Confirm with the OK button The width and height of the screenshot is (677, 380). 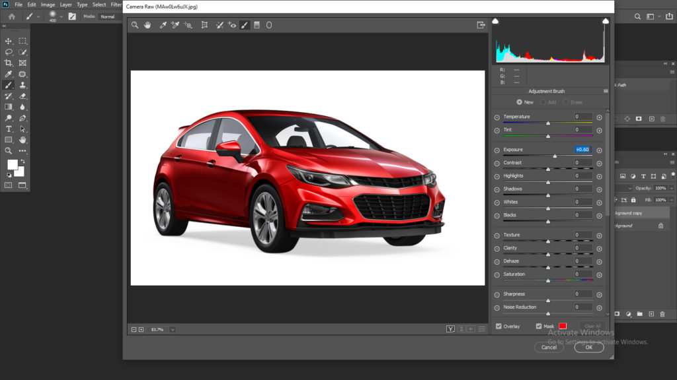point(589,347)
